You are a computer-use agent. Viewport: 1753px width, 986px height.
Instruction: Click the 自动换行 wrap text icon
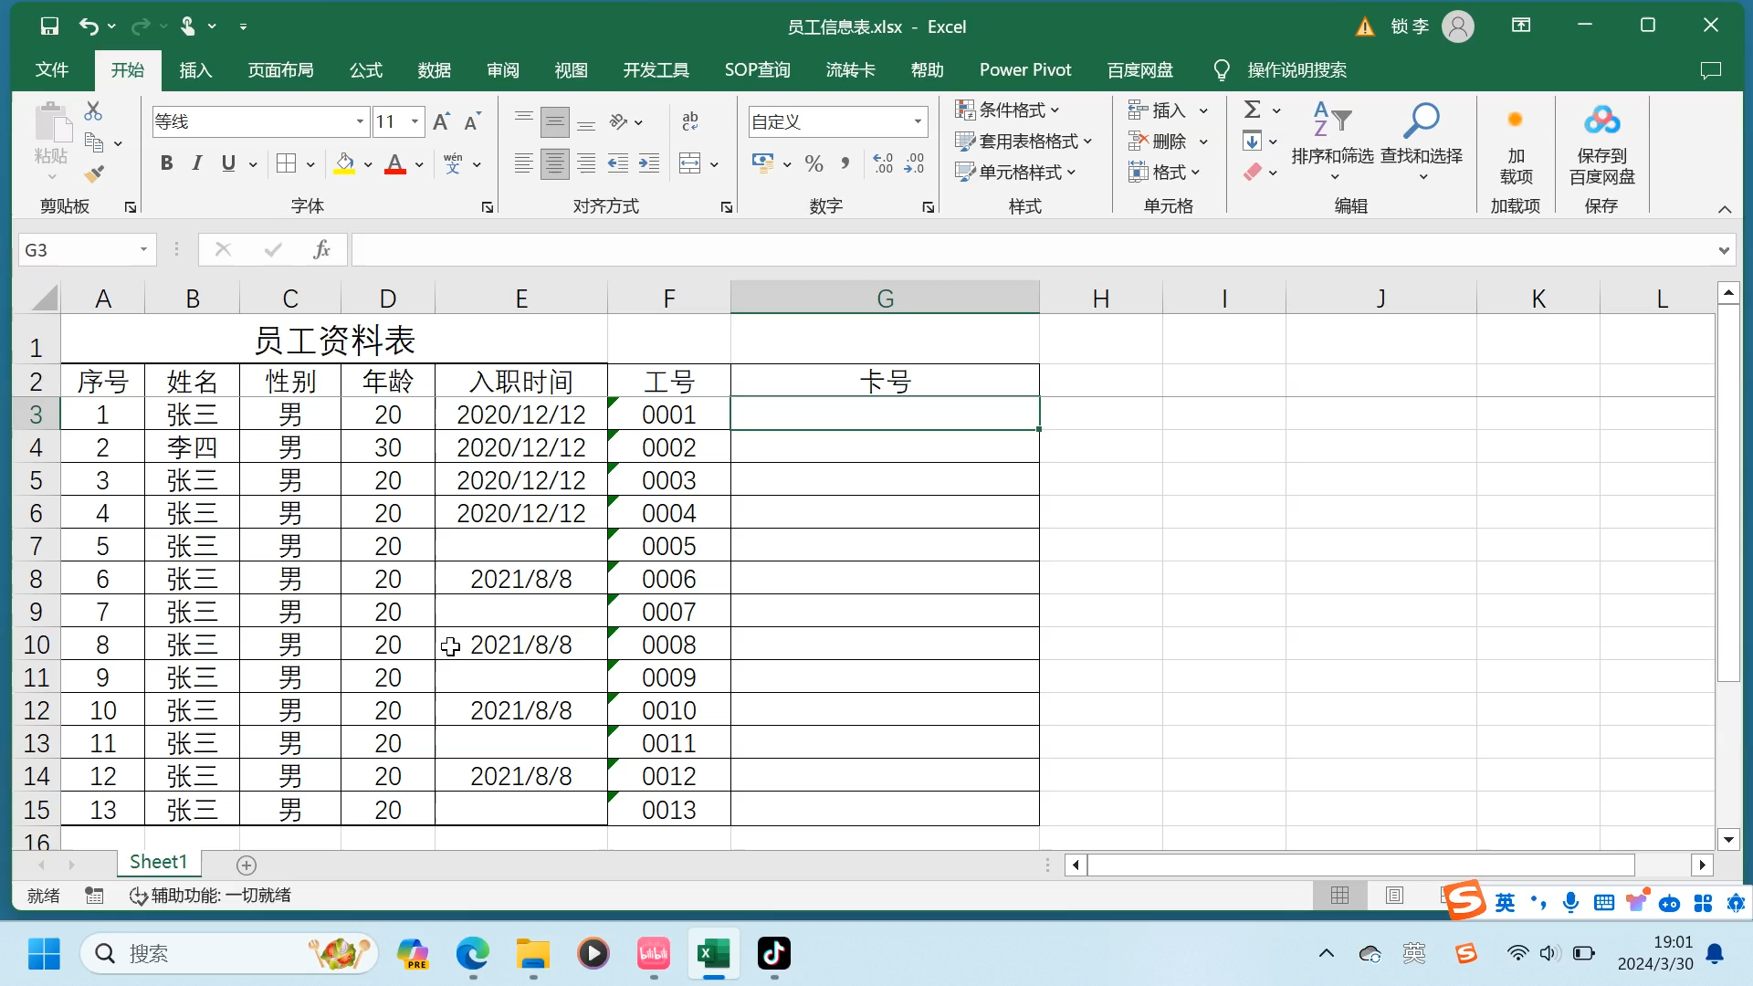691,120
